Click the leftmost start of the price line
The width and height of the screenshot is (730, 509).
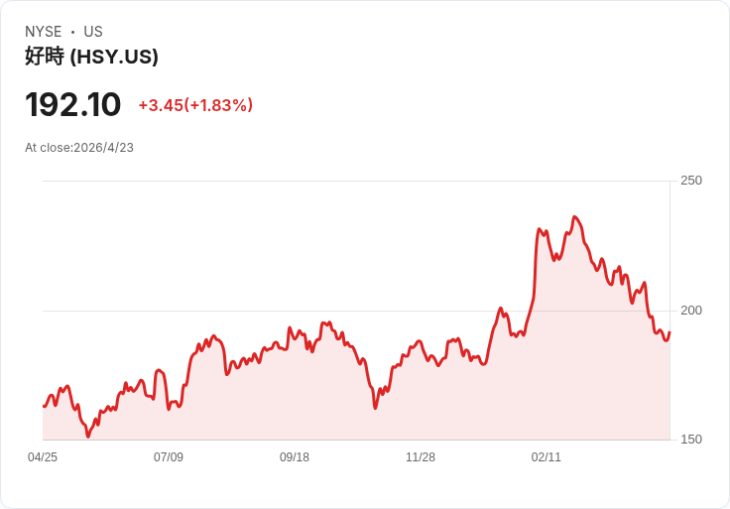click(x=44, y=406)
